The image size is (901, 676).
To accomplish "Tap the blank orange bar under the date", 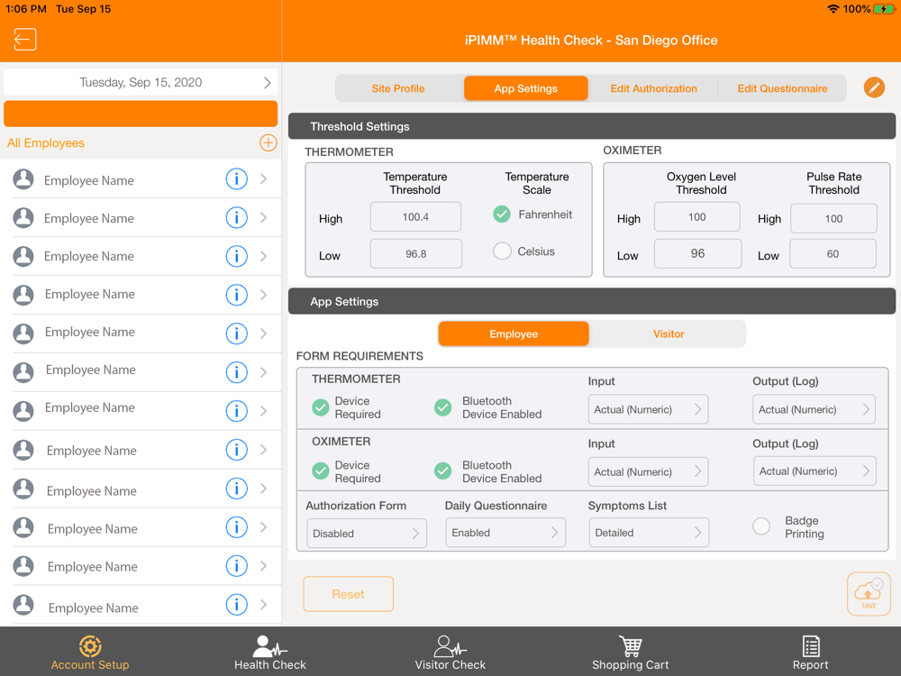I will pos(141,114).
